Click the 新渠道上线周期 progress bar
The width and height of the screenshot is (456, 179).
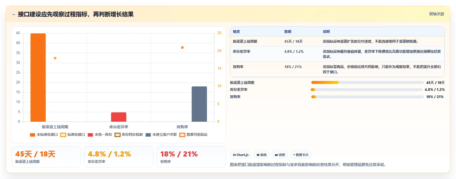point(367,82)
